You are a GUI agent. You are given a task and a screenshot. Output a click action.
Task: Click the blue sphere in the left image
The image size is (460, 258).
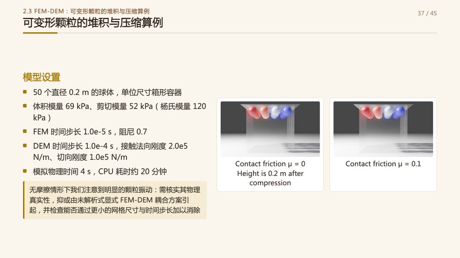coord(286,112)
